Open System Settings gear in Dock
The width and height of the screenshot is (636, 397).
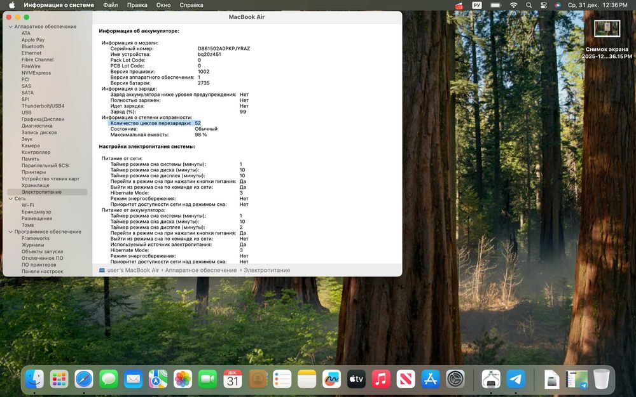(455, 379)
